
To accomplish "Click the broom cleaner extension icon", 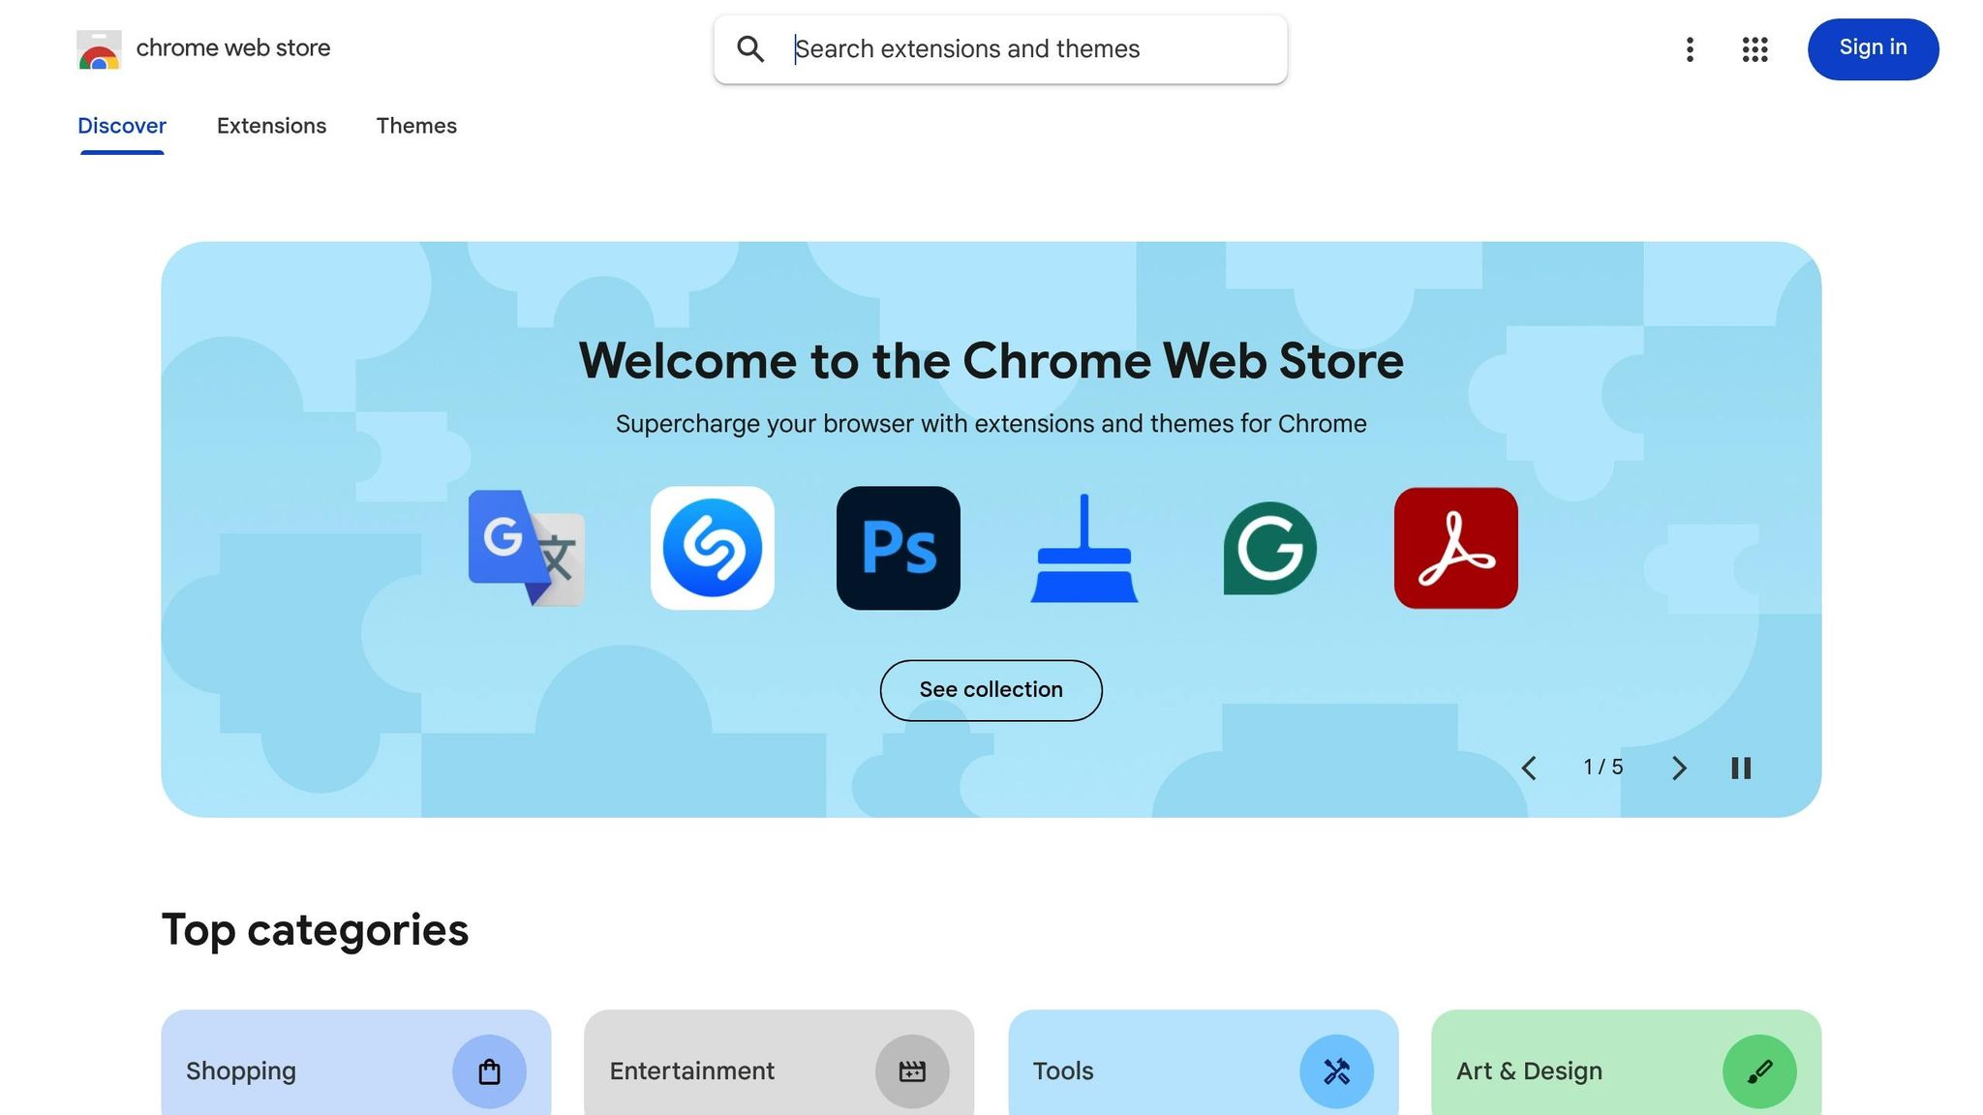I will click(1083, 548).
